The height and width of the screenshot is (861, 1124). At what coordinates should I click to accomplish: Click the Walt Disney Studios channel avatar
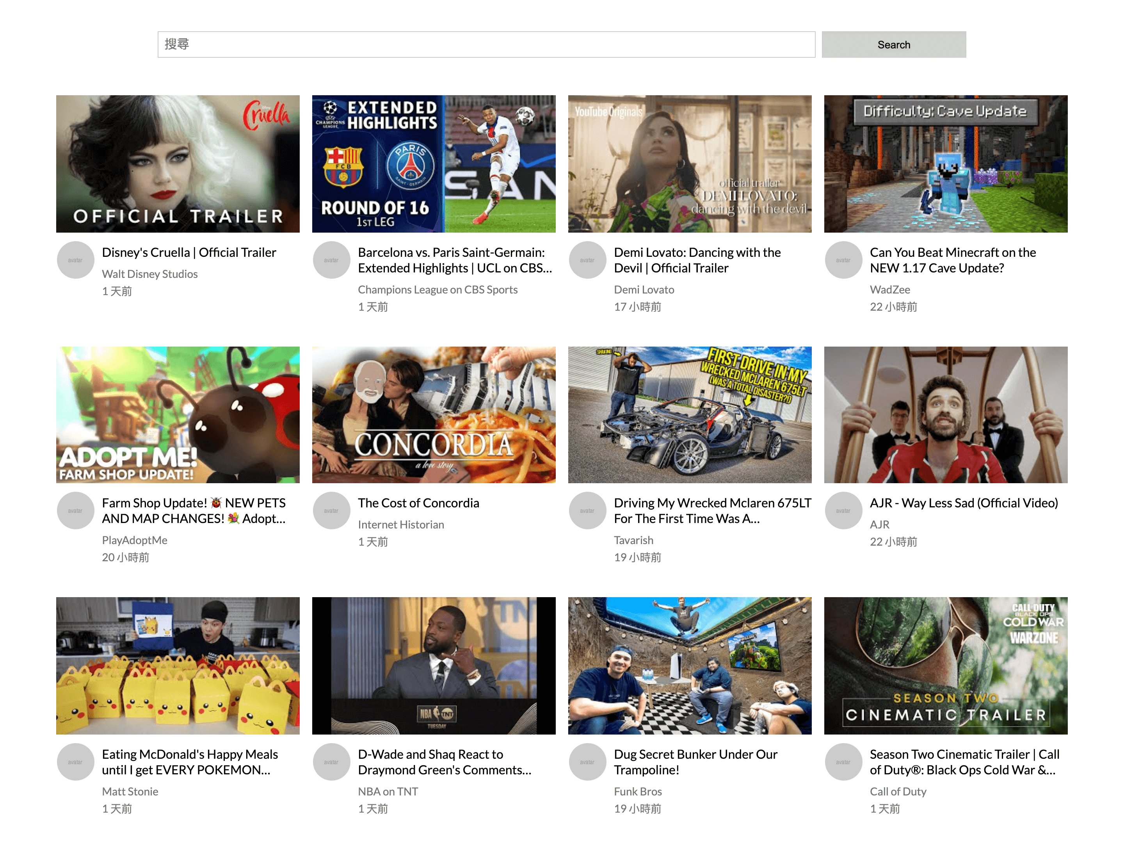(75, 260)
